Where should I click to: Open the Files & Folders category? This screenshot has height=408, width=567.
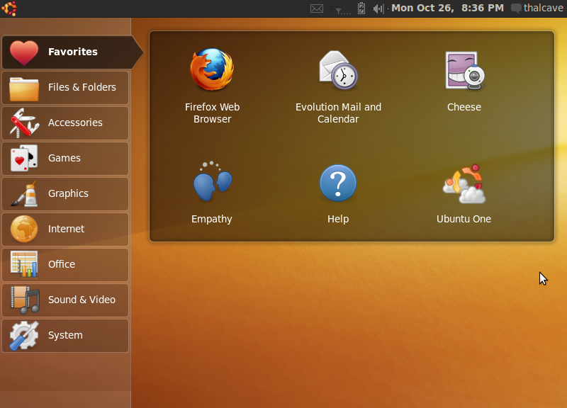coord(65,87)
